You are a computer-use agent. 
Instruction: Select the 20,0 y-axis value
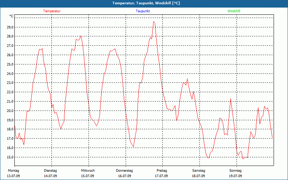[x=10, y=111]
